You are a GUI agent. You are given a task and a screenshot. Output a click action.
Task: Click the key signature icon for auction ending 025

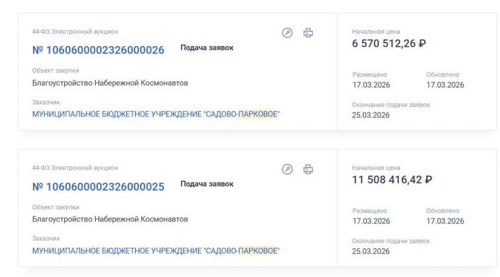(287, 169)
